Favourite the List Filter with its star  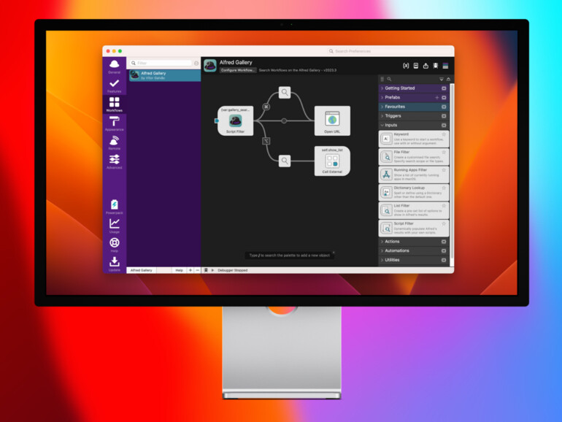point(444,206)
